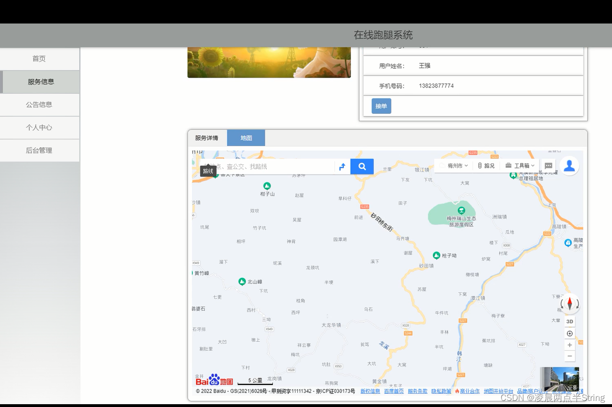Click 砂田镇 town label on map

426,266
